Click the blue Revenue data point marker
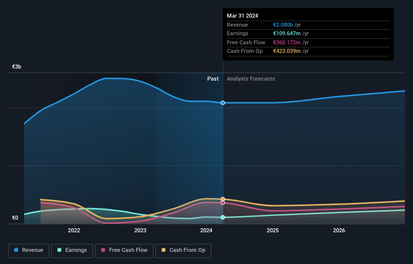The width and height of the screenshot is (413, 264). click(223, 103)
